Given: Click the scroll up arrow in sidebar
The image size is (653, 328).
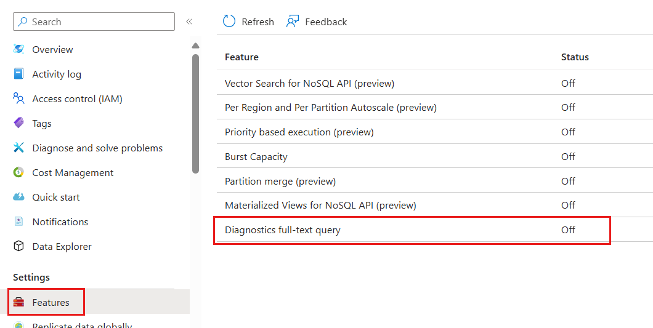Looking at the screenshot, I should click(x=195, y=46).
